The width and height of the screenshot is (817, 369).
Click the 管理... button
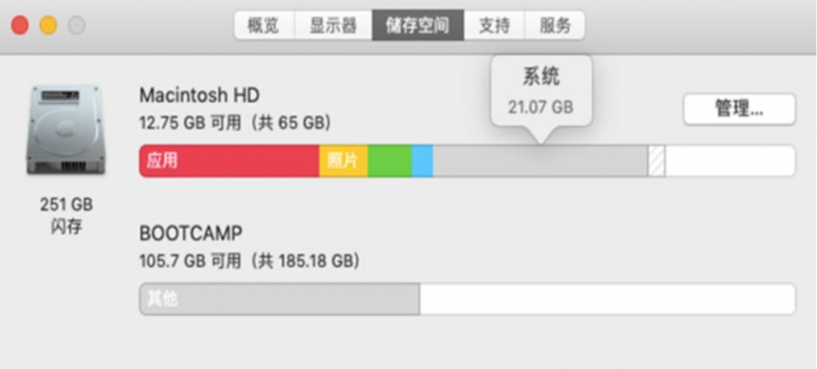[740, 109]
